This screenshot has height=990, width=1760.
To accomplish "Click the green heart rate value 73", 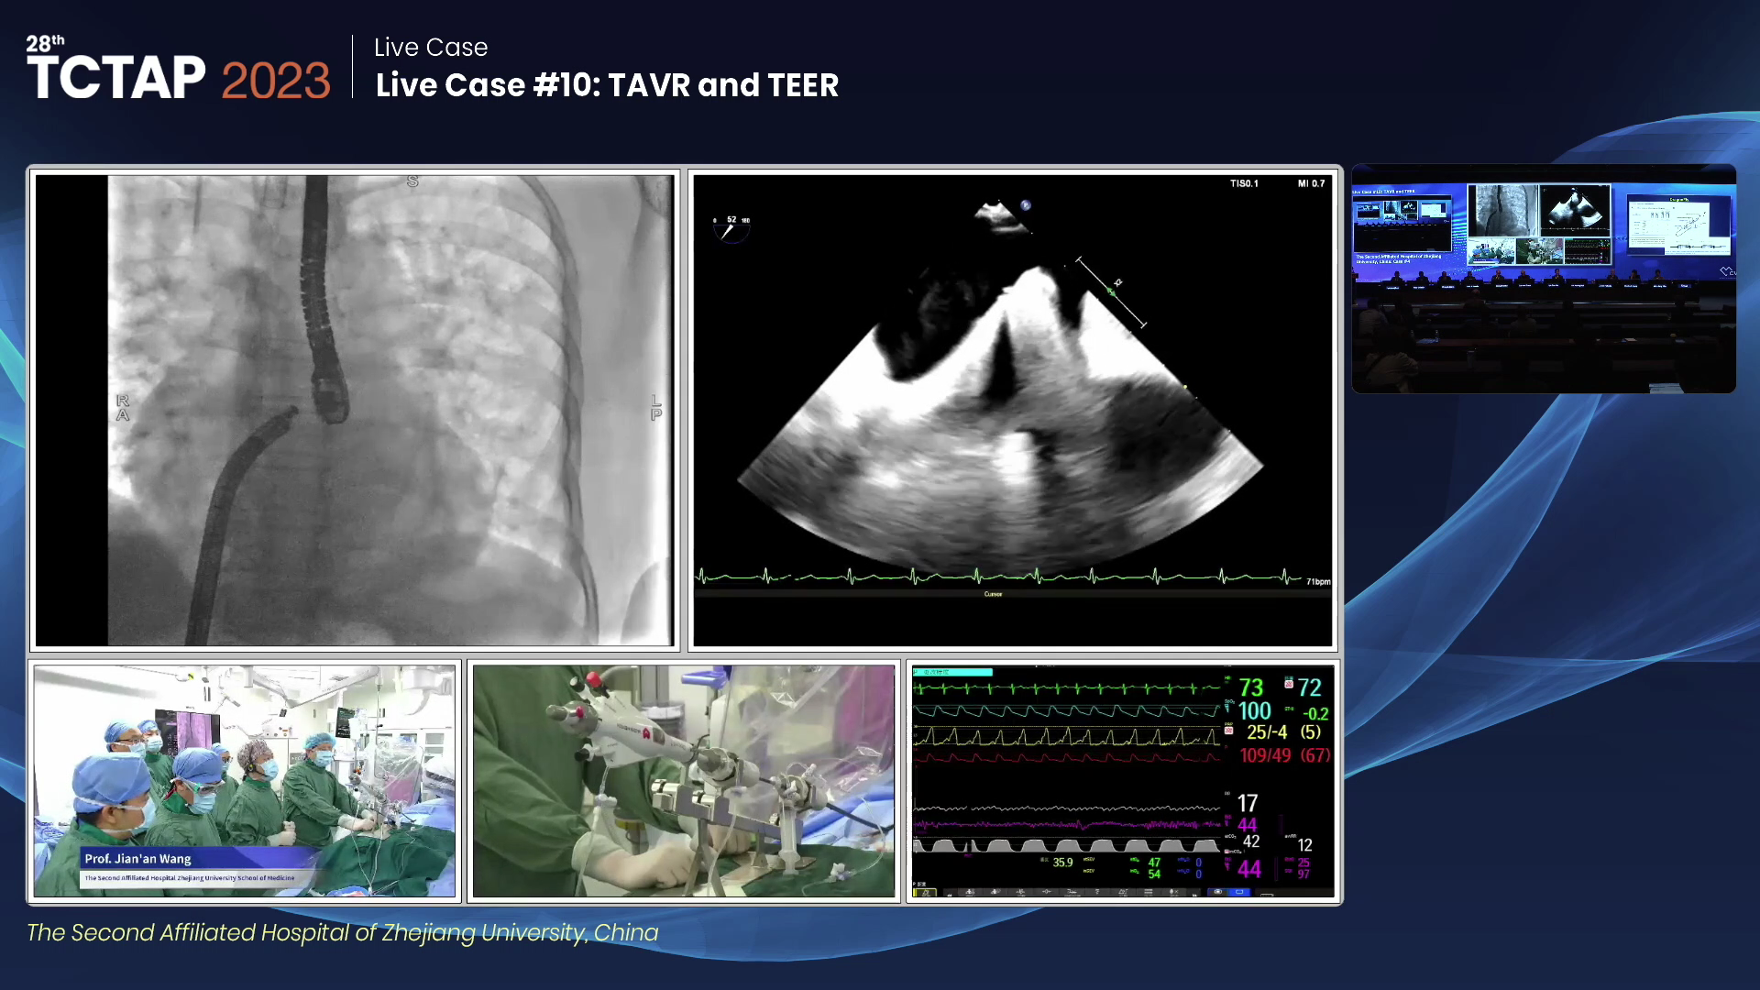I will [x=1251, y=687].
